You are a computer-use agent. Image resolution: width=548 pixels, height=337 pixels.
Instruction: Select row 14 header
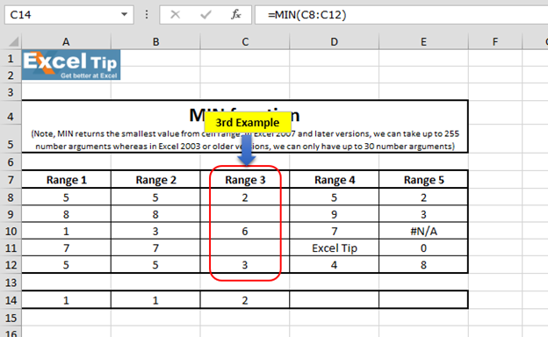click(x=11, y=300)
